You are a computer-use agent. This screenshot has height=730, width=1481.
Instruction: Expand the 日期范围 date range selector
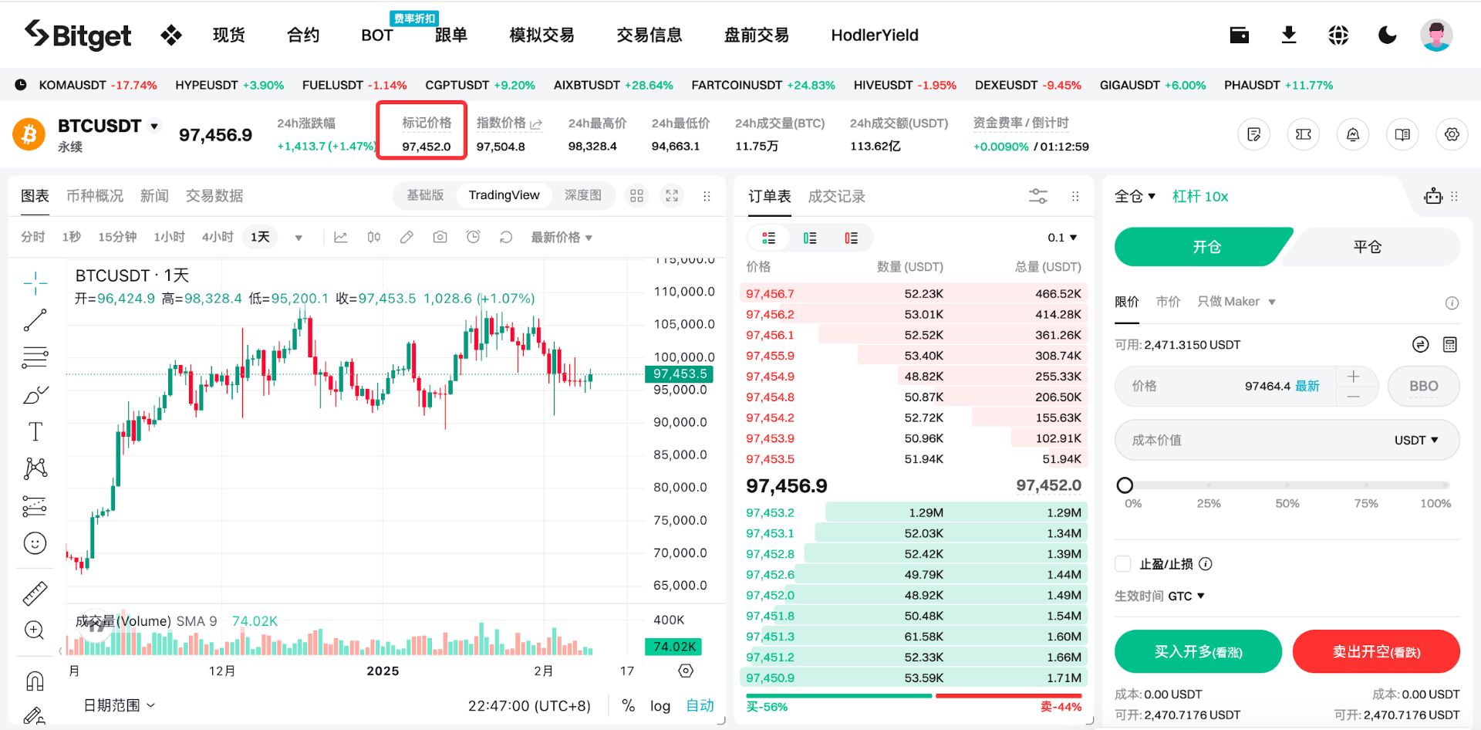coord(120,705)
